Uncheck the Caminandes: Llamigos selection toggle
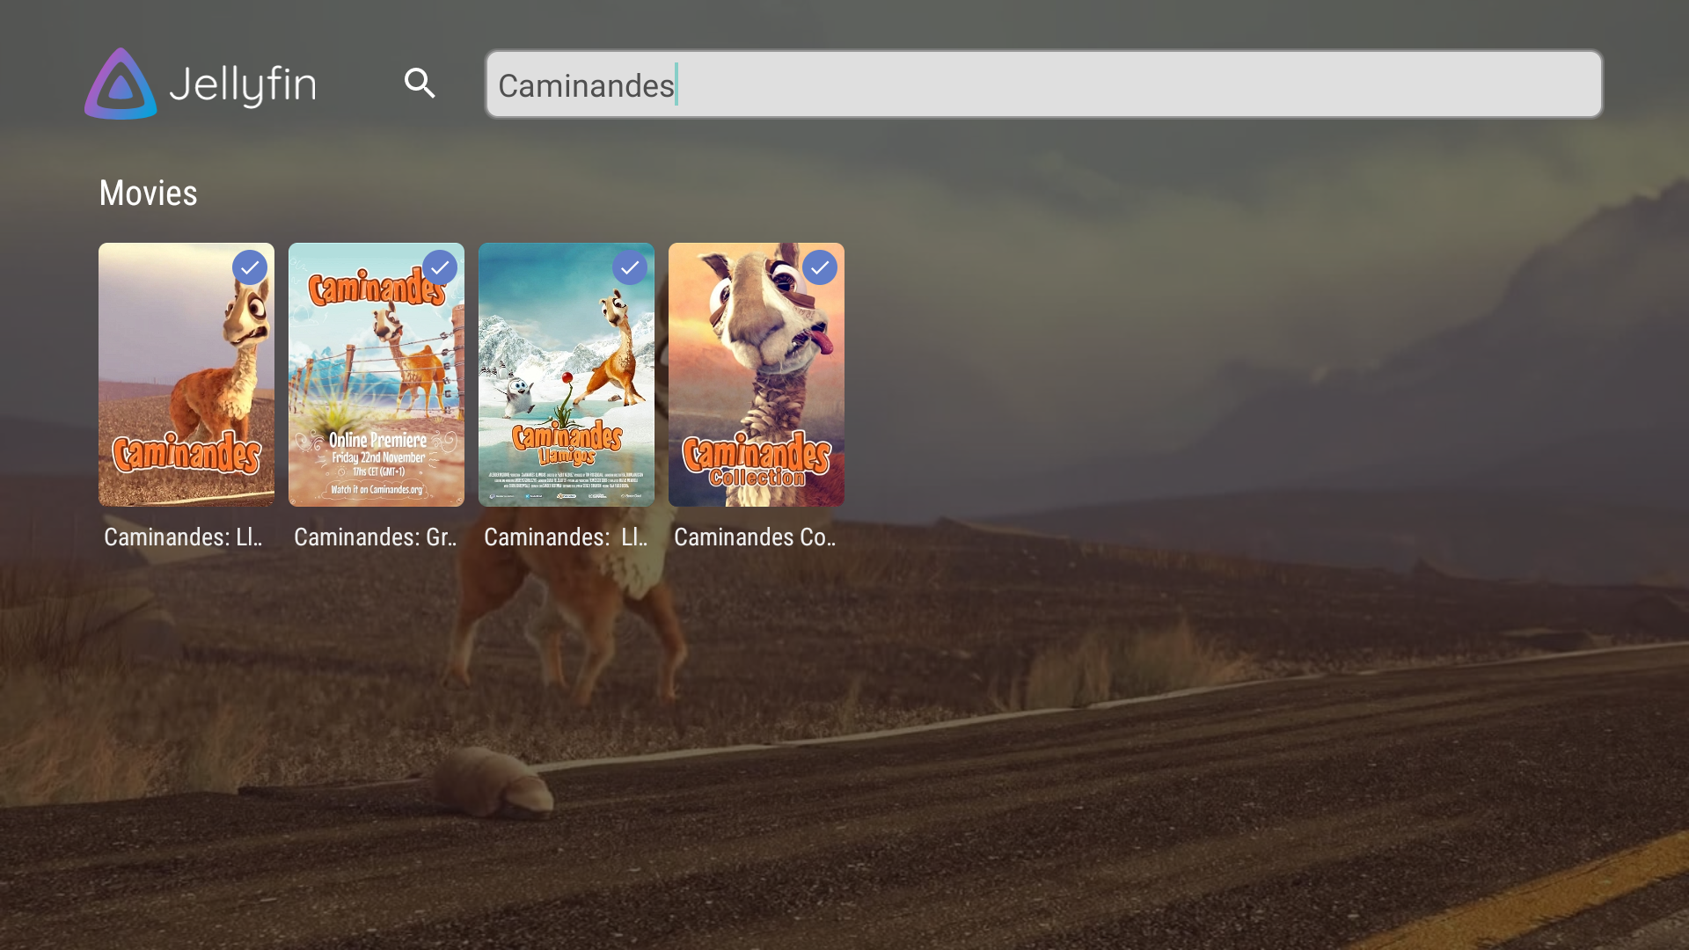The height and width of the screenshot is (950, 1689). (x=630, y=267)
